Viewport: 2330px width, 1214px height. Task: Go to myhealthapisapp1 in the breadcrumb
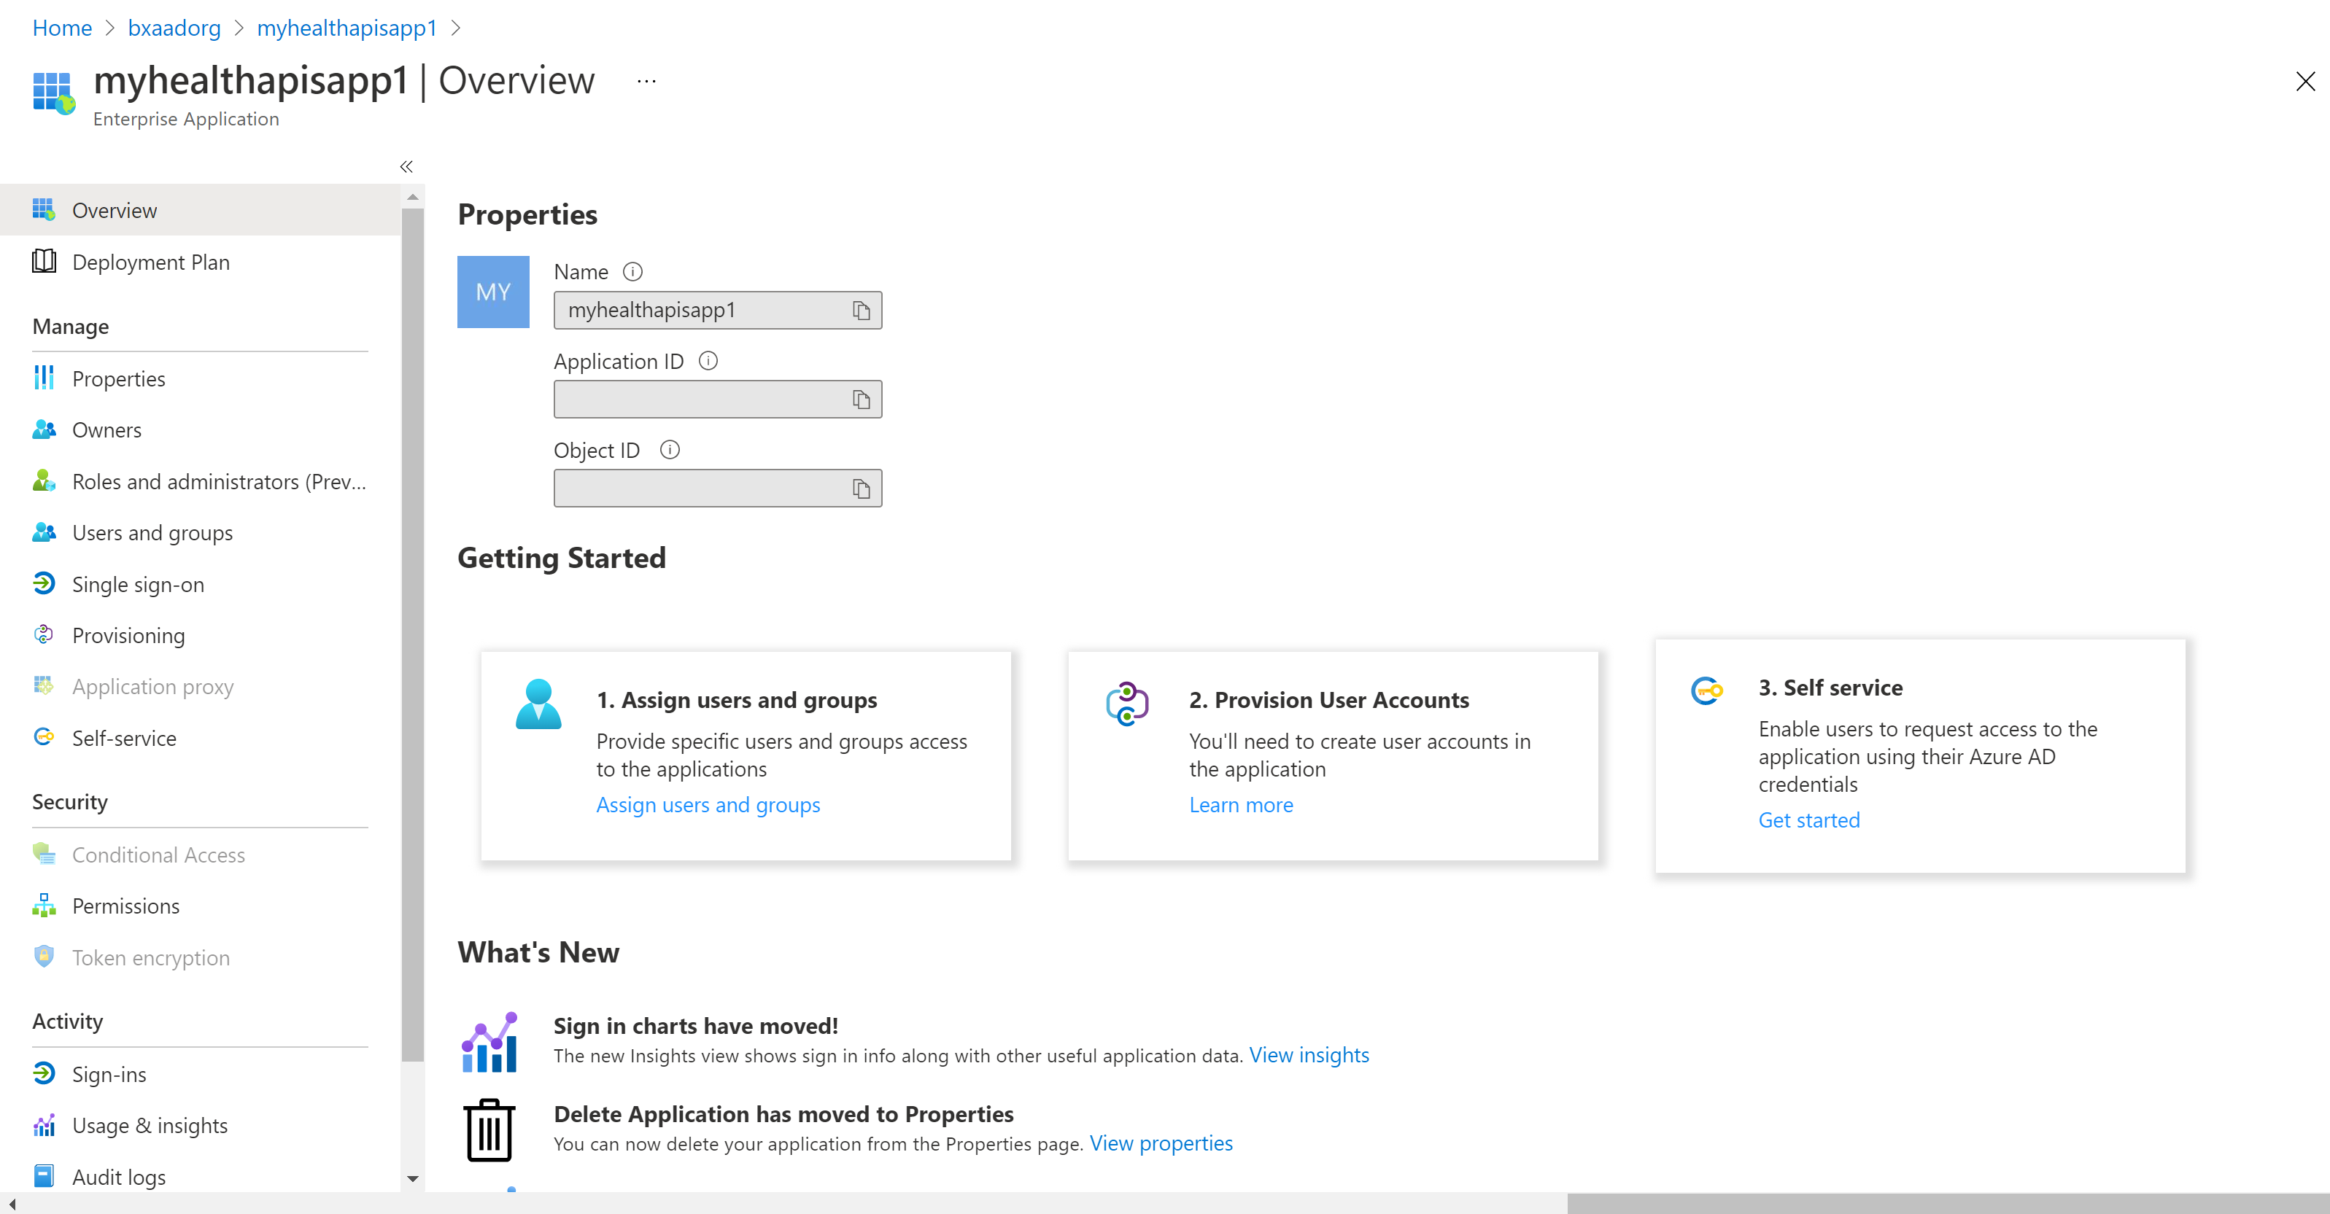point(347,28)
